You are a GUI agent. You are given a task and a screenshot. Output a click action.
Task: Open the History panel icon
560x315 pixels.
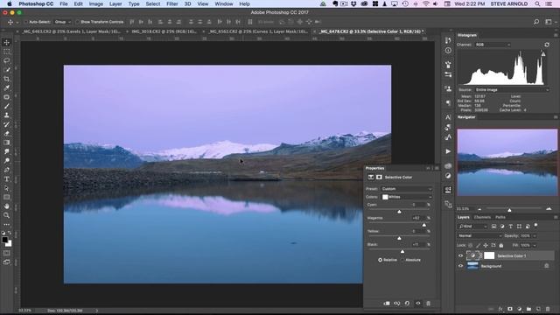click(448, 40)
